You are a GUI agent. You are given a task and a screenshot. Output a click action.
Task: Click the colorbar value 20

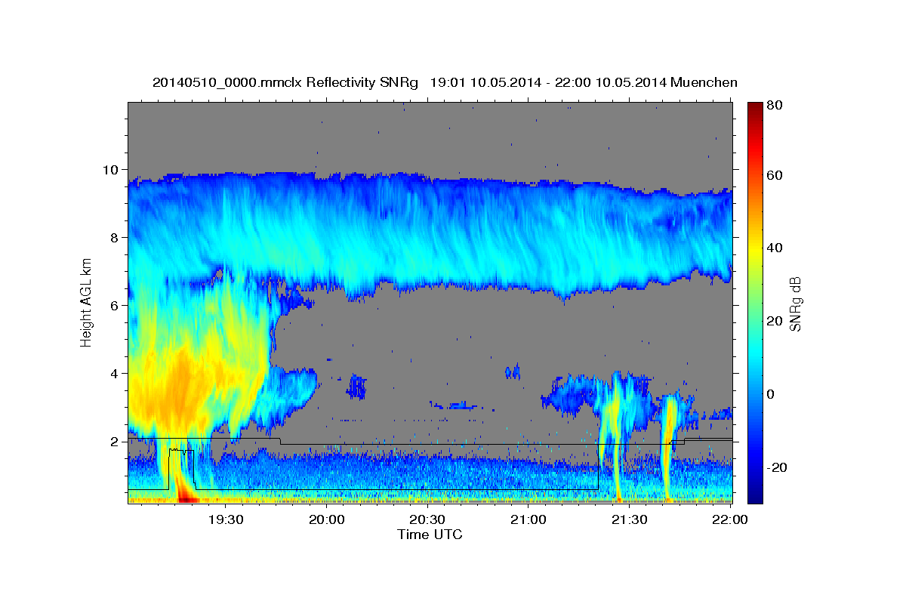(775, 321)
